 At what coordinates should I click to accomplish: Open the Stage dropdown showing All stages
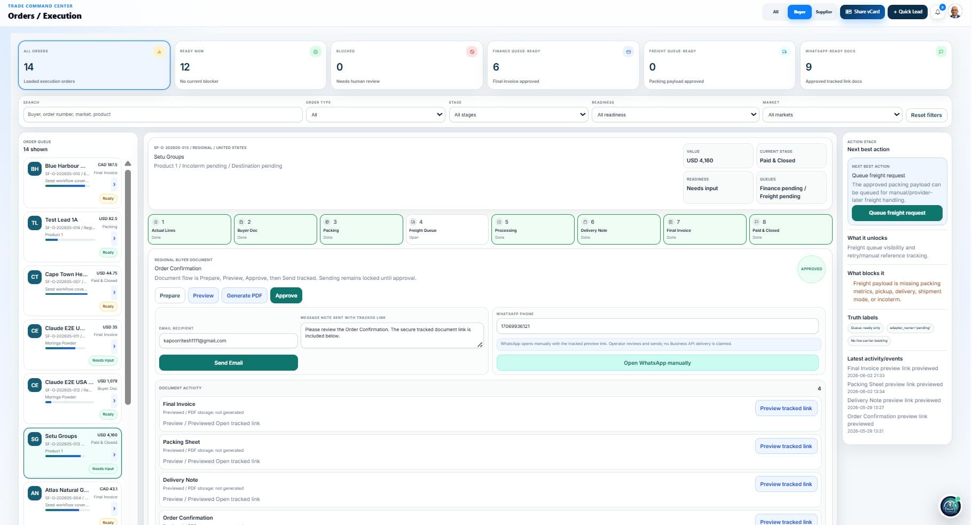coord(518,115)
